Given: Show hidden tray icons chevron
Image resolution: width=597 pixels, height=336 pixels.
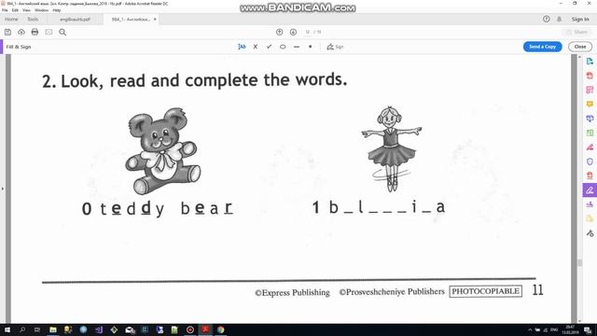Looking at the screenshot, I should click(530, 329).
